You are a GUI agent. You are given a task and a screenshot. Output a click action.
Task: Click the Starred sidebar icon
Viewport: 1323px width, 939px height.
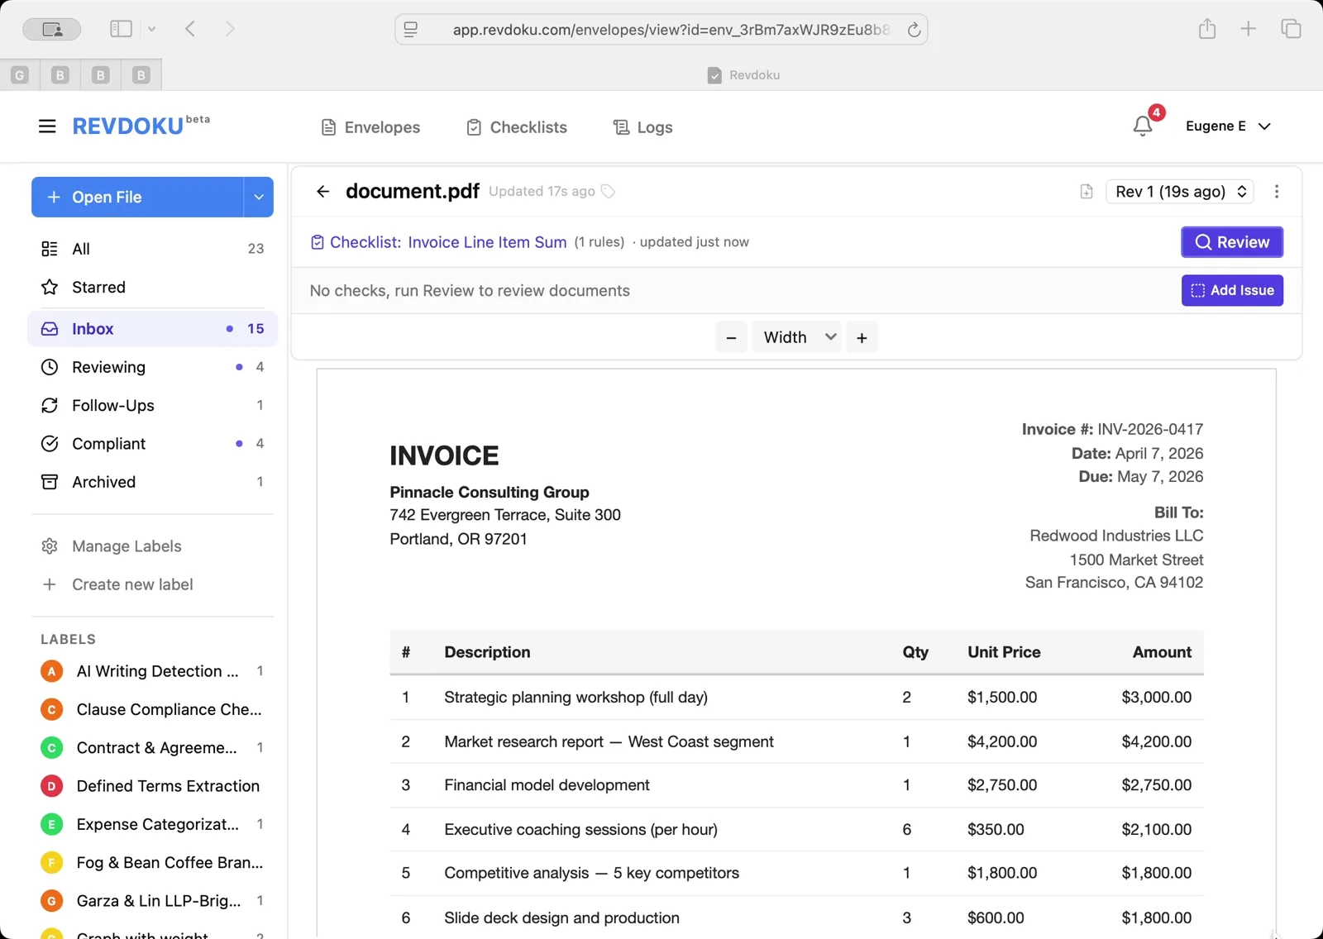[50, 287]
